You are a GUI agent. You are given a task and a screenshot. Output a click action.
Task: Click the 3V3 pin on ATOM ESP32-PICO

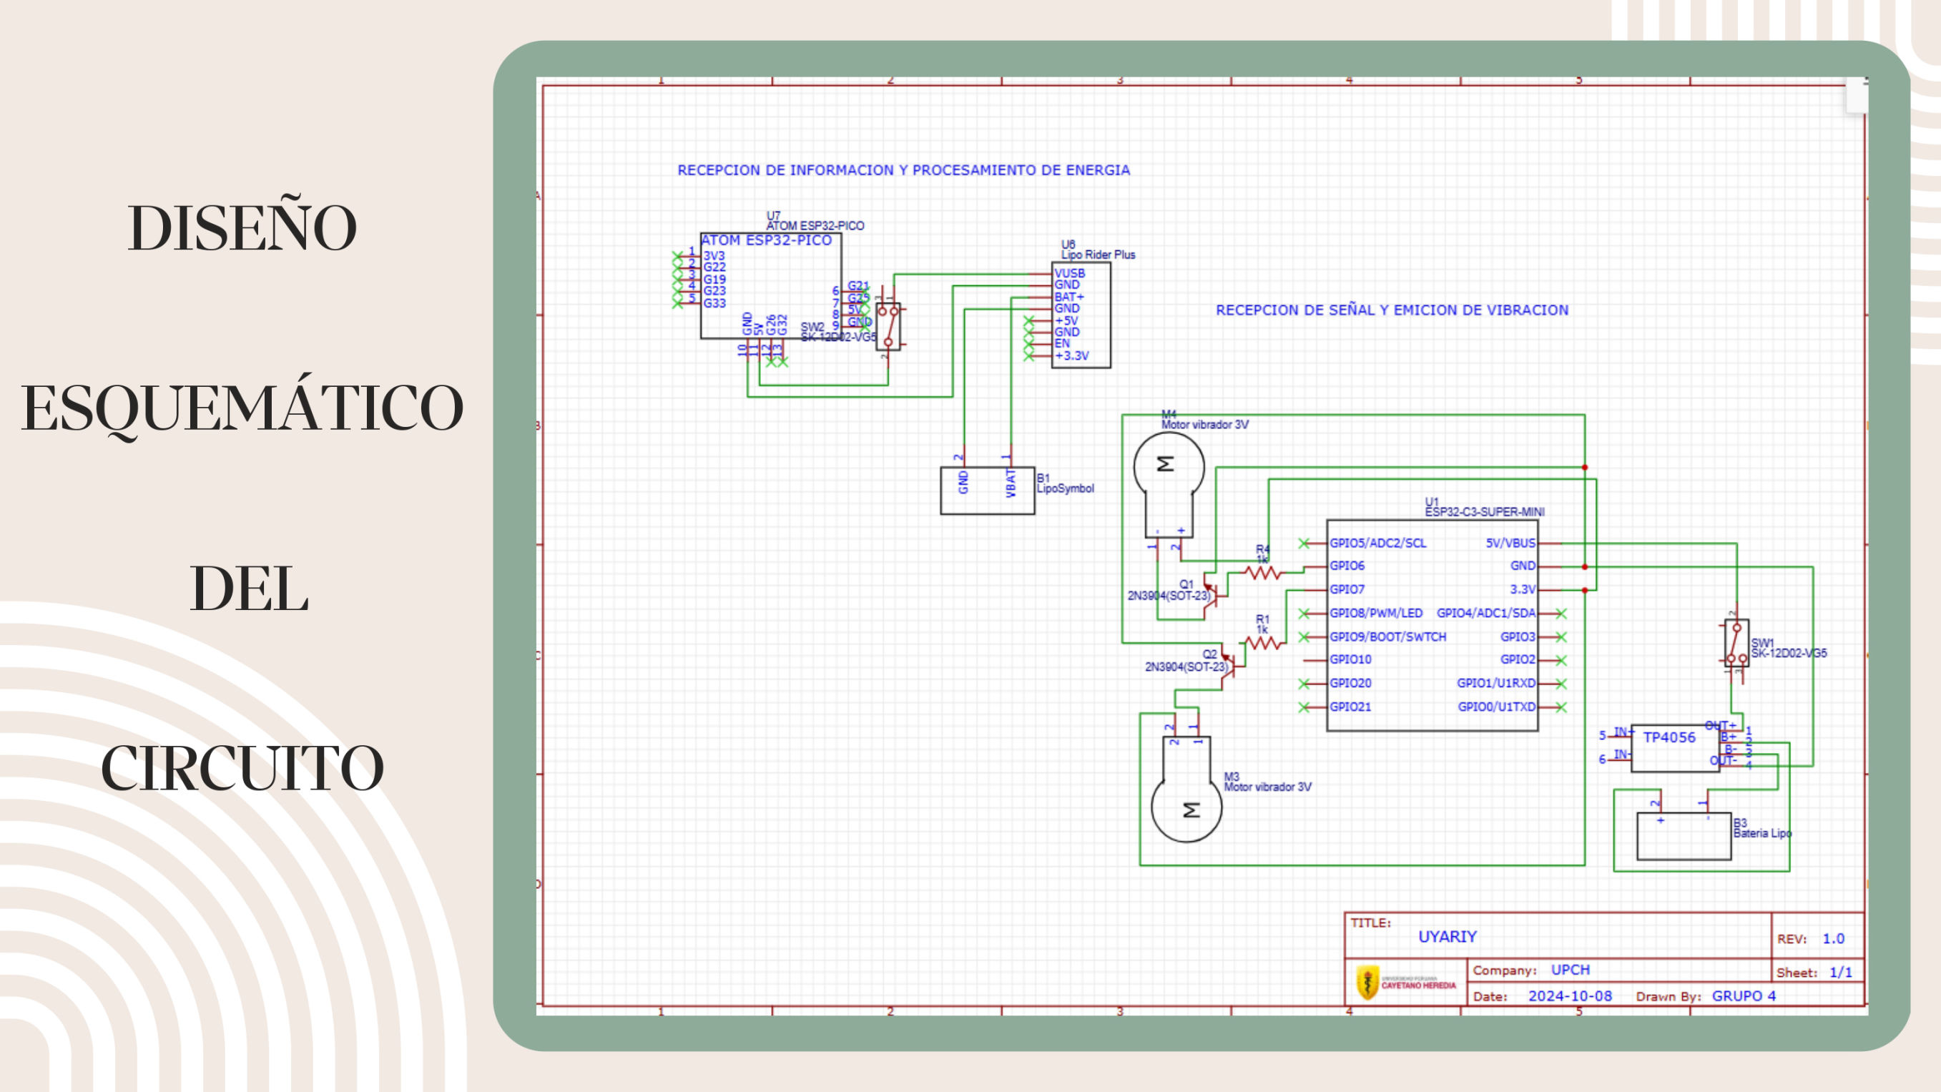pyautogui.click(x=714, y=256)
